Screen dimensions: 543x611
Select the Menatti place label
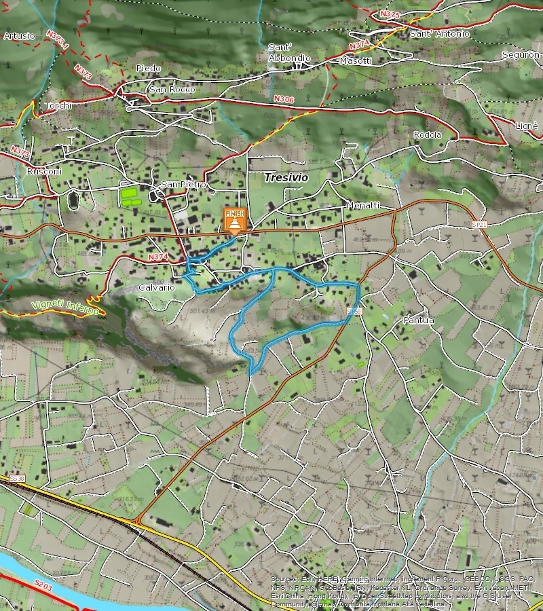coord(362,205)
